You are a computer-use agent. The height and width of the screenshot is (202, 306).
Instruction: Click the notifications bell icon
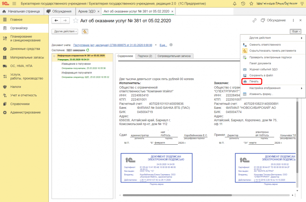tap(234, 4)
